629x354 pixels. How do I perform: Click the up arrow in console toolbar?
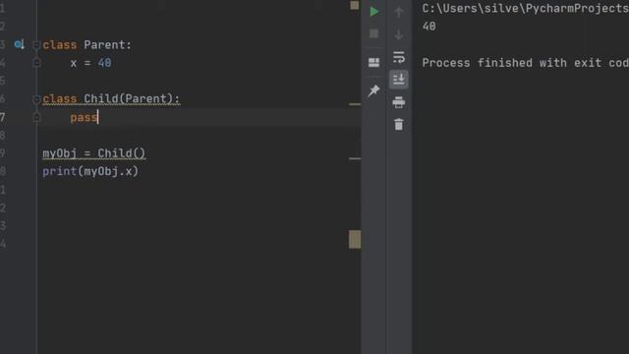(398, 12)
